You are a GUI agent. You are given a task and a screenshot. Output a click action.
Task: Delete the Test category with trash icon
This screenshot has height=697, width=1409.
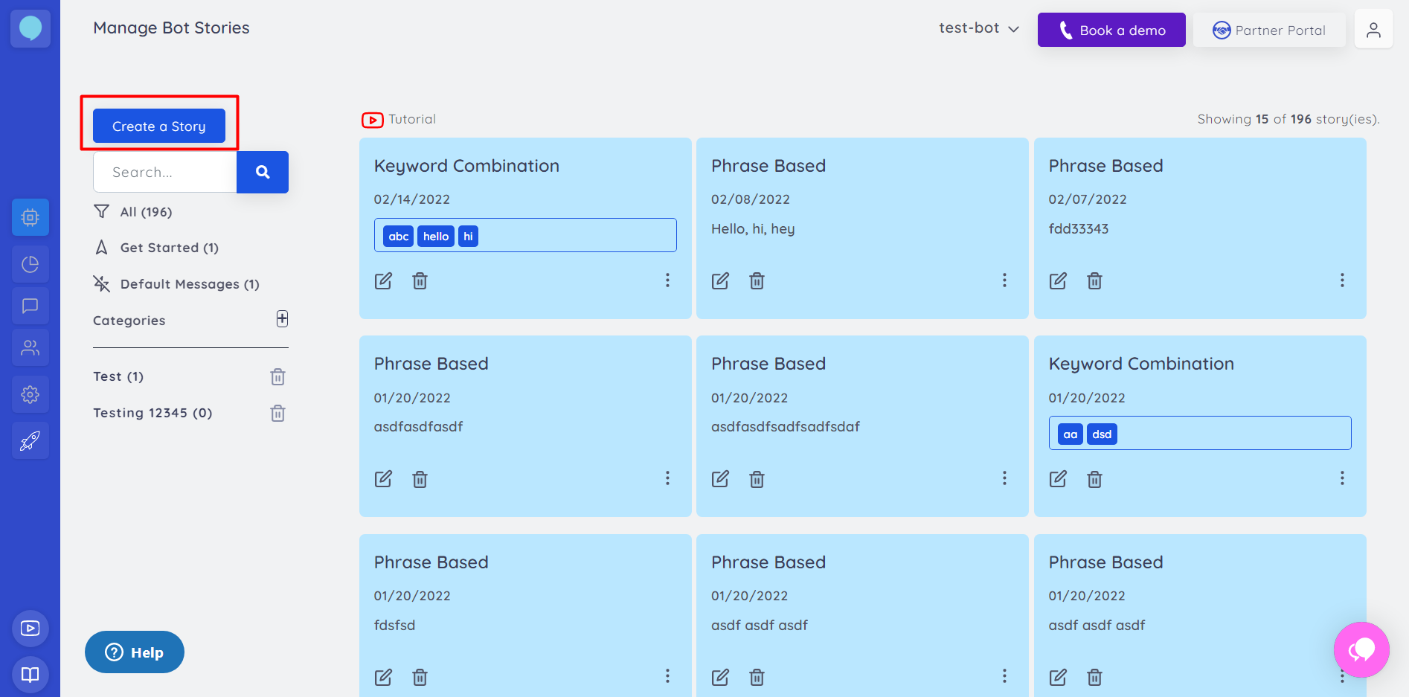pyautogui.click(x=277, y=377)
